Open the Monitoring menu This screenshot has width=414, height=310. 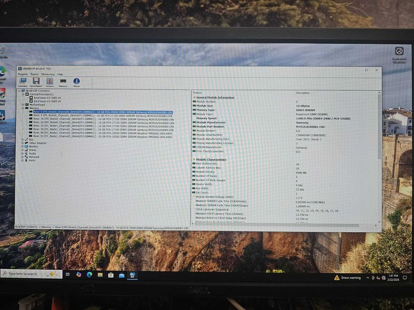point(48,74)
